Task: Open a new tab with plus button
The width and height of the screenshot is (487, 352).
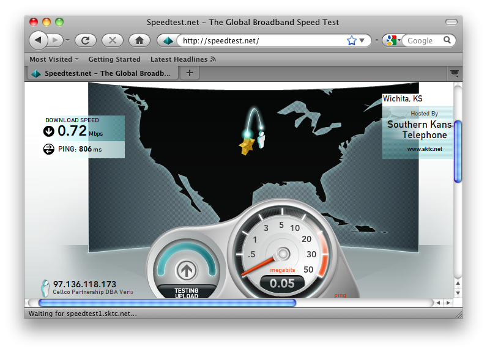Action: (x=190, y=73)
